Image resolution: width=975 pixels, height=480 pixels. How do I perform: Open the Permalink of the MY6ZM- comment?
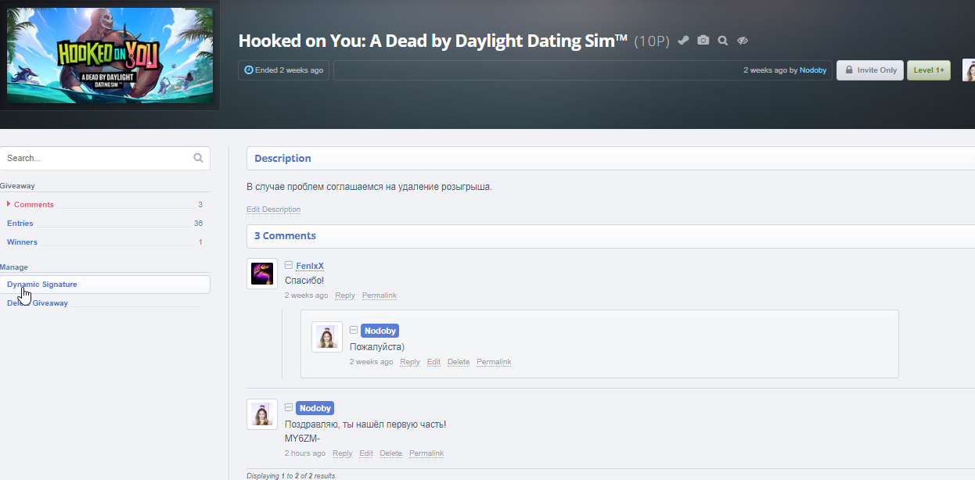(x=426, y=453)
